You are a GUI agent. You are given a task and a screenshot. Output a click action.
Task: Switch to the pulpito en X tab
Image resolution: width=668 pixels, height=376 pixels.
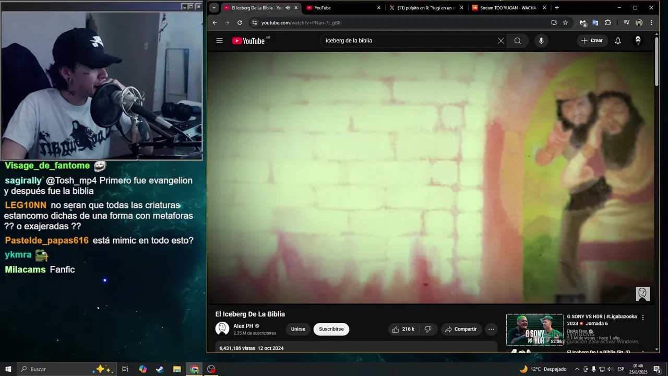pos(426,8)
